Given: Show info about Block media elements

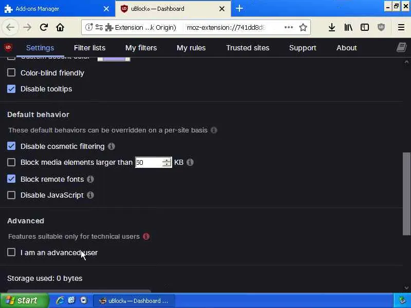Looking at the screenshot, I should click(190, 162).
